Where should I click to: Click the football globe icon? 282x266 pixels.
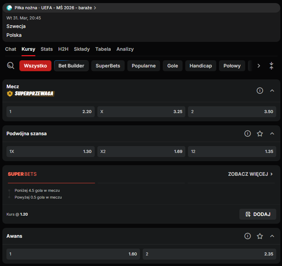click(x=9, y=8)
